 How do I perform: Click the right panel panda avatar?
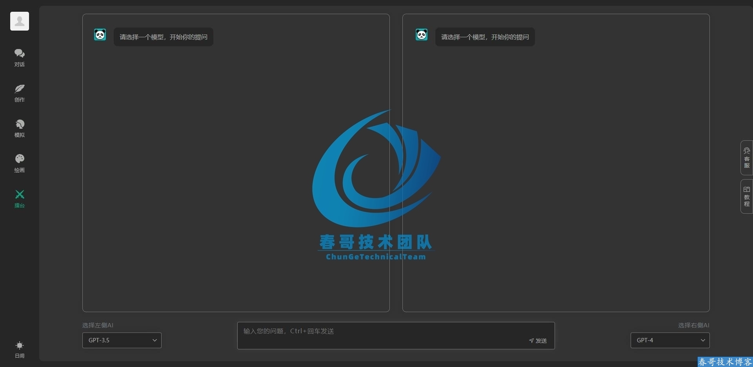click(x=422, y=35)
